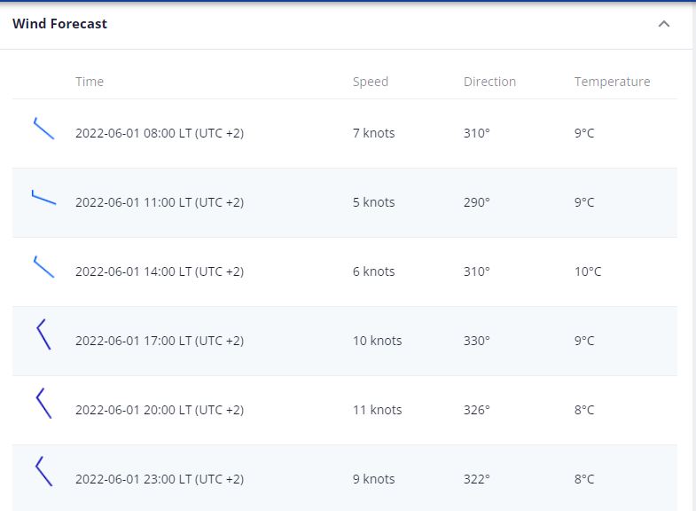The height and width of the screenshot is (511, 696).
Task: Click the 10°C temperature value
Action: [x=588, y=271]
